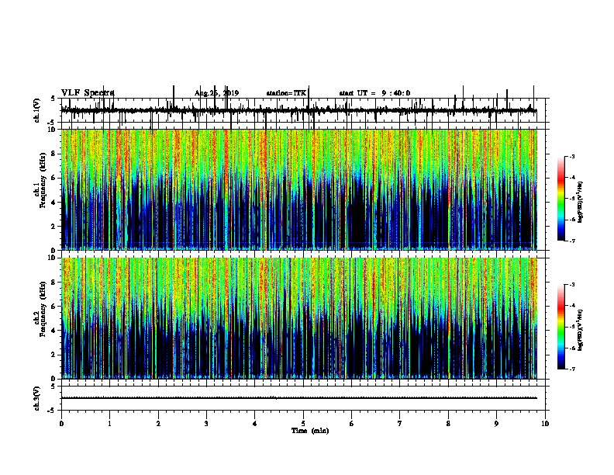Click the '-7' label on ch.2 color bar

[x=571, y=369]
